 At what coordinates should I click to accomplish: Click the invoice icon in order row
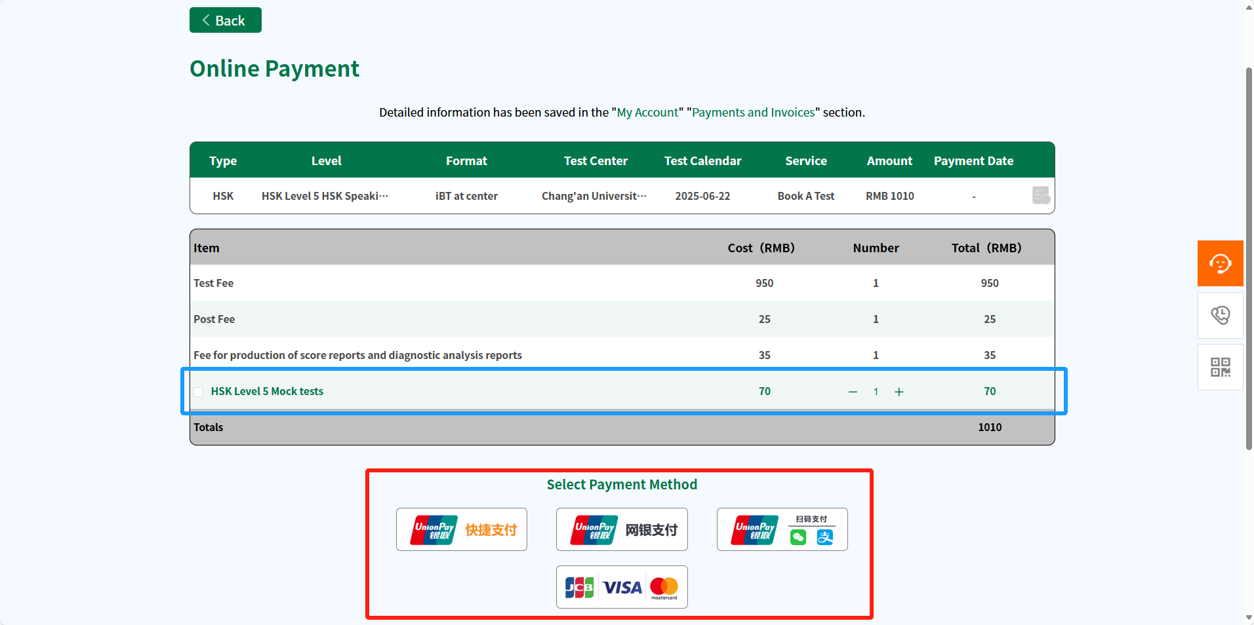pos(1040,195)
